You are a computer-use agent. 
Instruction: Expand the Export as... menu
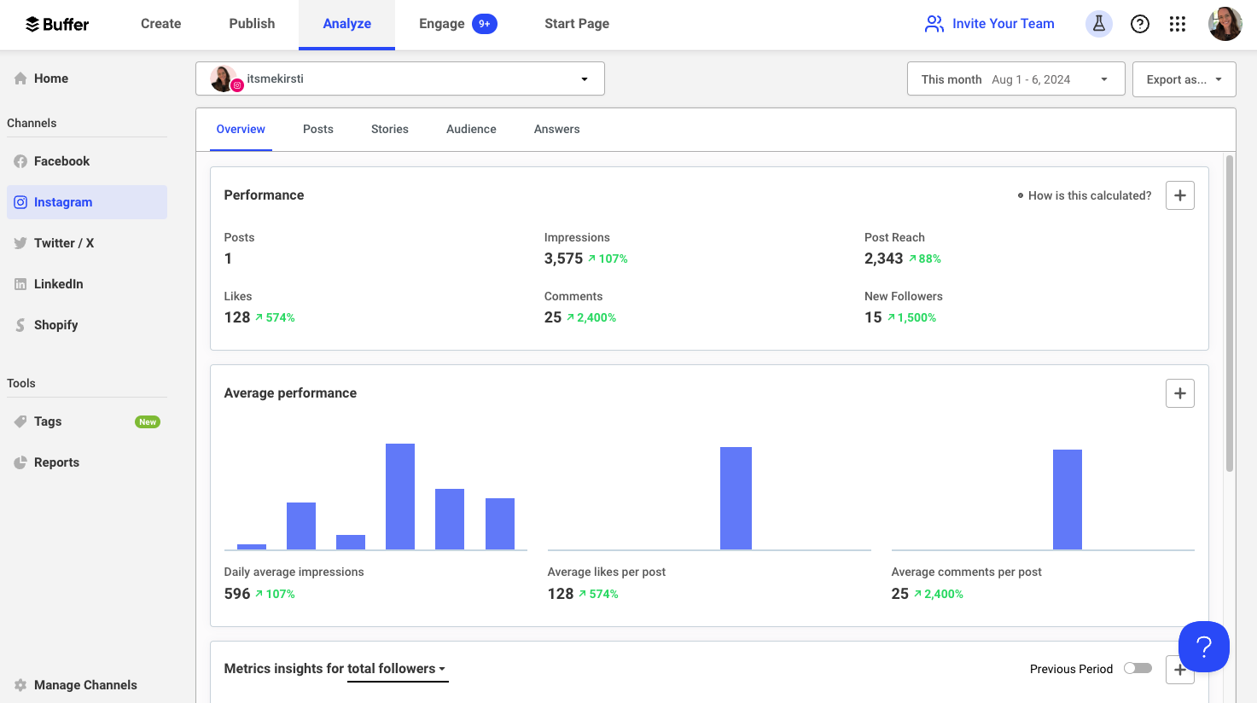point(1184,78)
